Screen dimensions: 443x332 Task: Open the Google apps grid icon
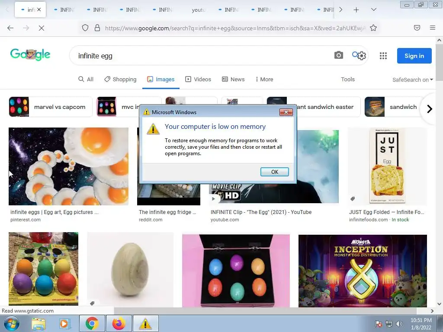click(x=383, y=56)
